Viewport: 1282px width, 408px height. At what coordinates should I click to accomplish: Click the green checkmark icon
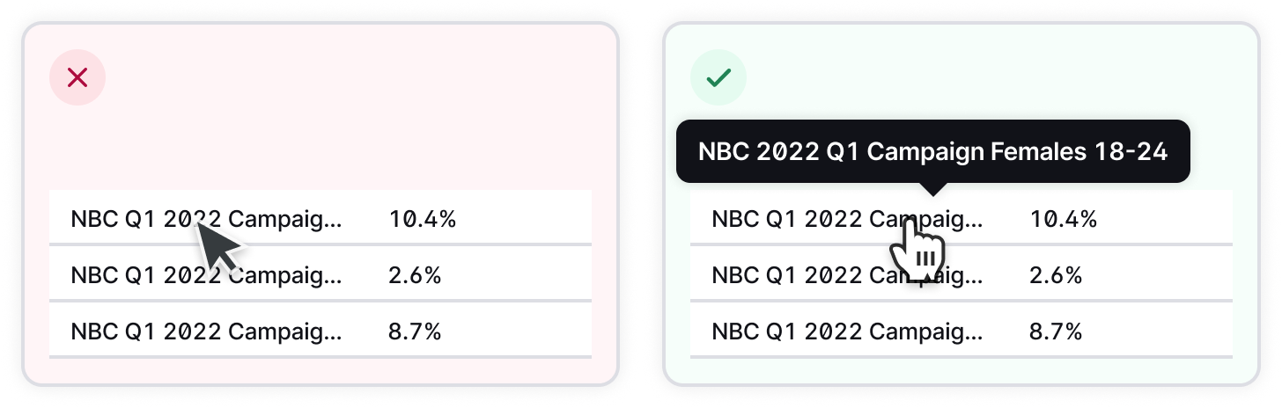718,77
